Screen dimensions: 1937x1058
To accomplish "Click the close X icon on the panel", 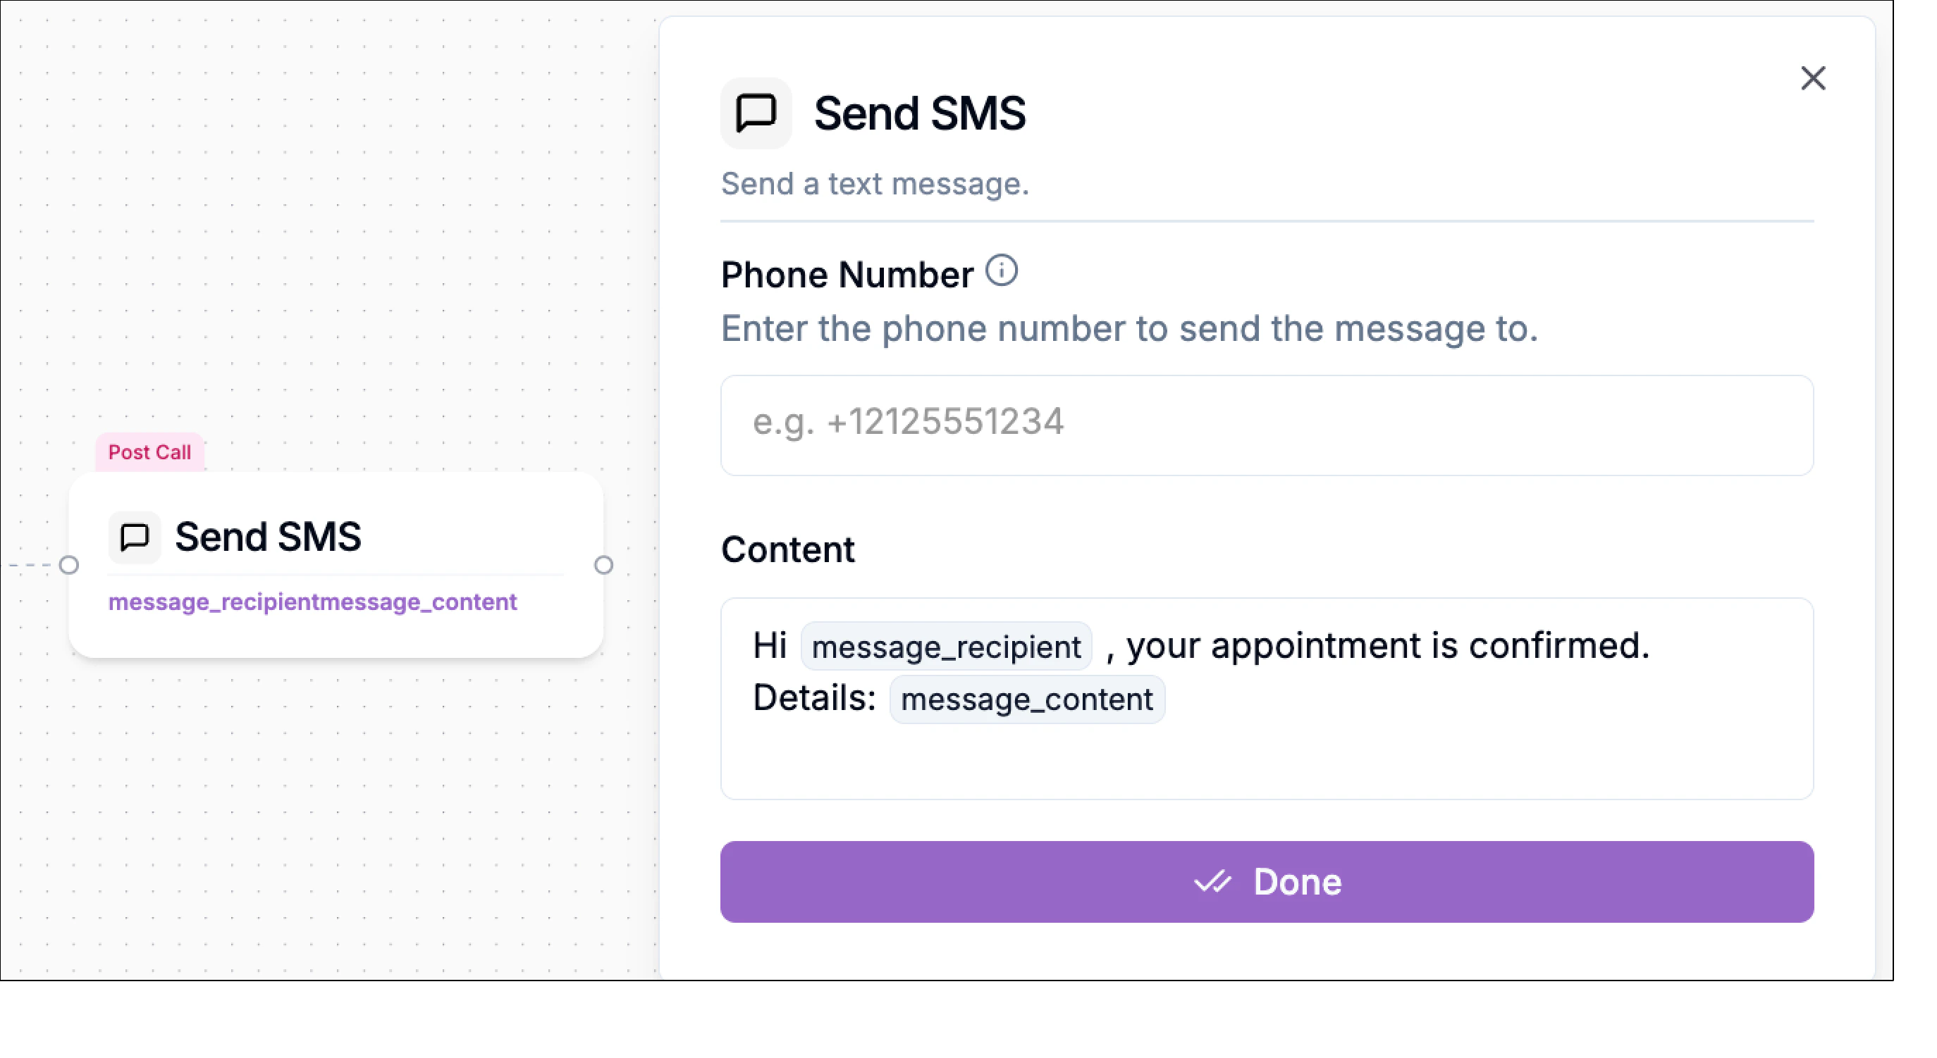I will (1813, 79).
